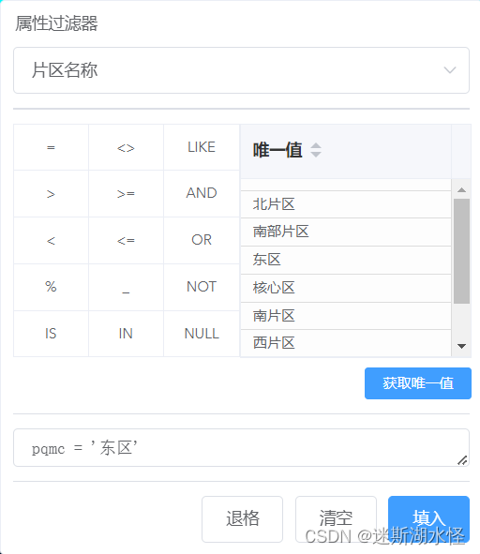Click the dropdown chevron arrow icon
Image resolution: width=480 pixels, height=554 pixels.
[x=450, y=70]
